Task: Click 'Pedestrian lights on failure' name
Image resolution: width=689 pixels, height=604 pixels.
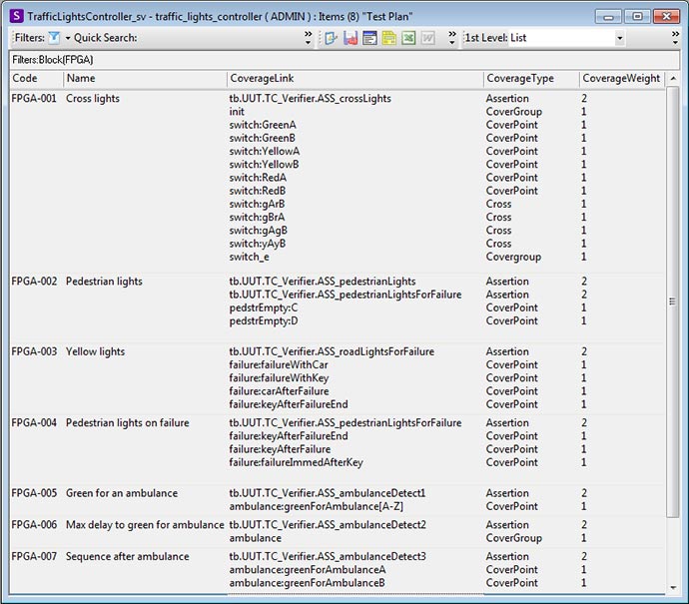Action: (128, 422)
